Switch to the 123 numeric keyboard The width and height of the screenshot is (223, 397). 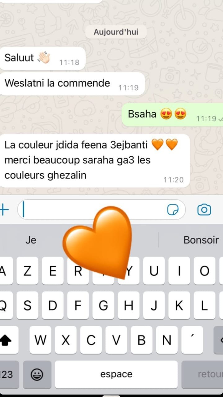point(7,375)
